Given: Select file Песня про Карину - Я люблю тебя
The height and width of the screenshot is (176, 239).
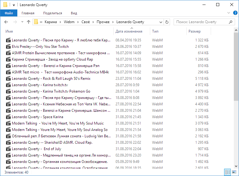Looking at the screenshot, I should (61, 40).
